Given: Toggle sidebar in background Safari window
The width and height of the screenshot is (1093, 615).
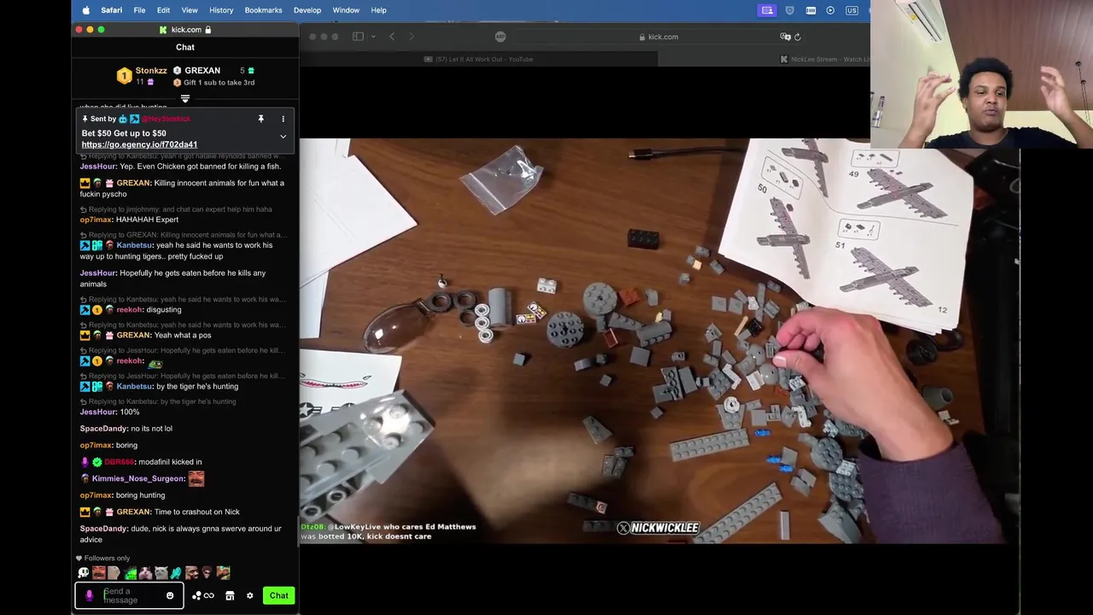Looking at the screenshot, I should (358, 37).
